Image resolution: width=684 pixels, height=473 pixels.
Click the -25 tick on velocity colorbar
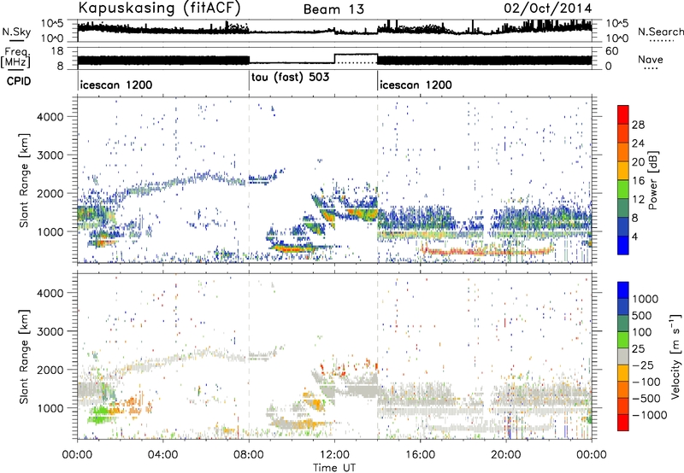pyautogui.click(x=643, y=365)
